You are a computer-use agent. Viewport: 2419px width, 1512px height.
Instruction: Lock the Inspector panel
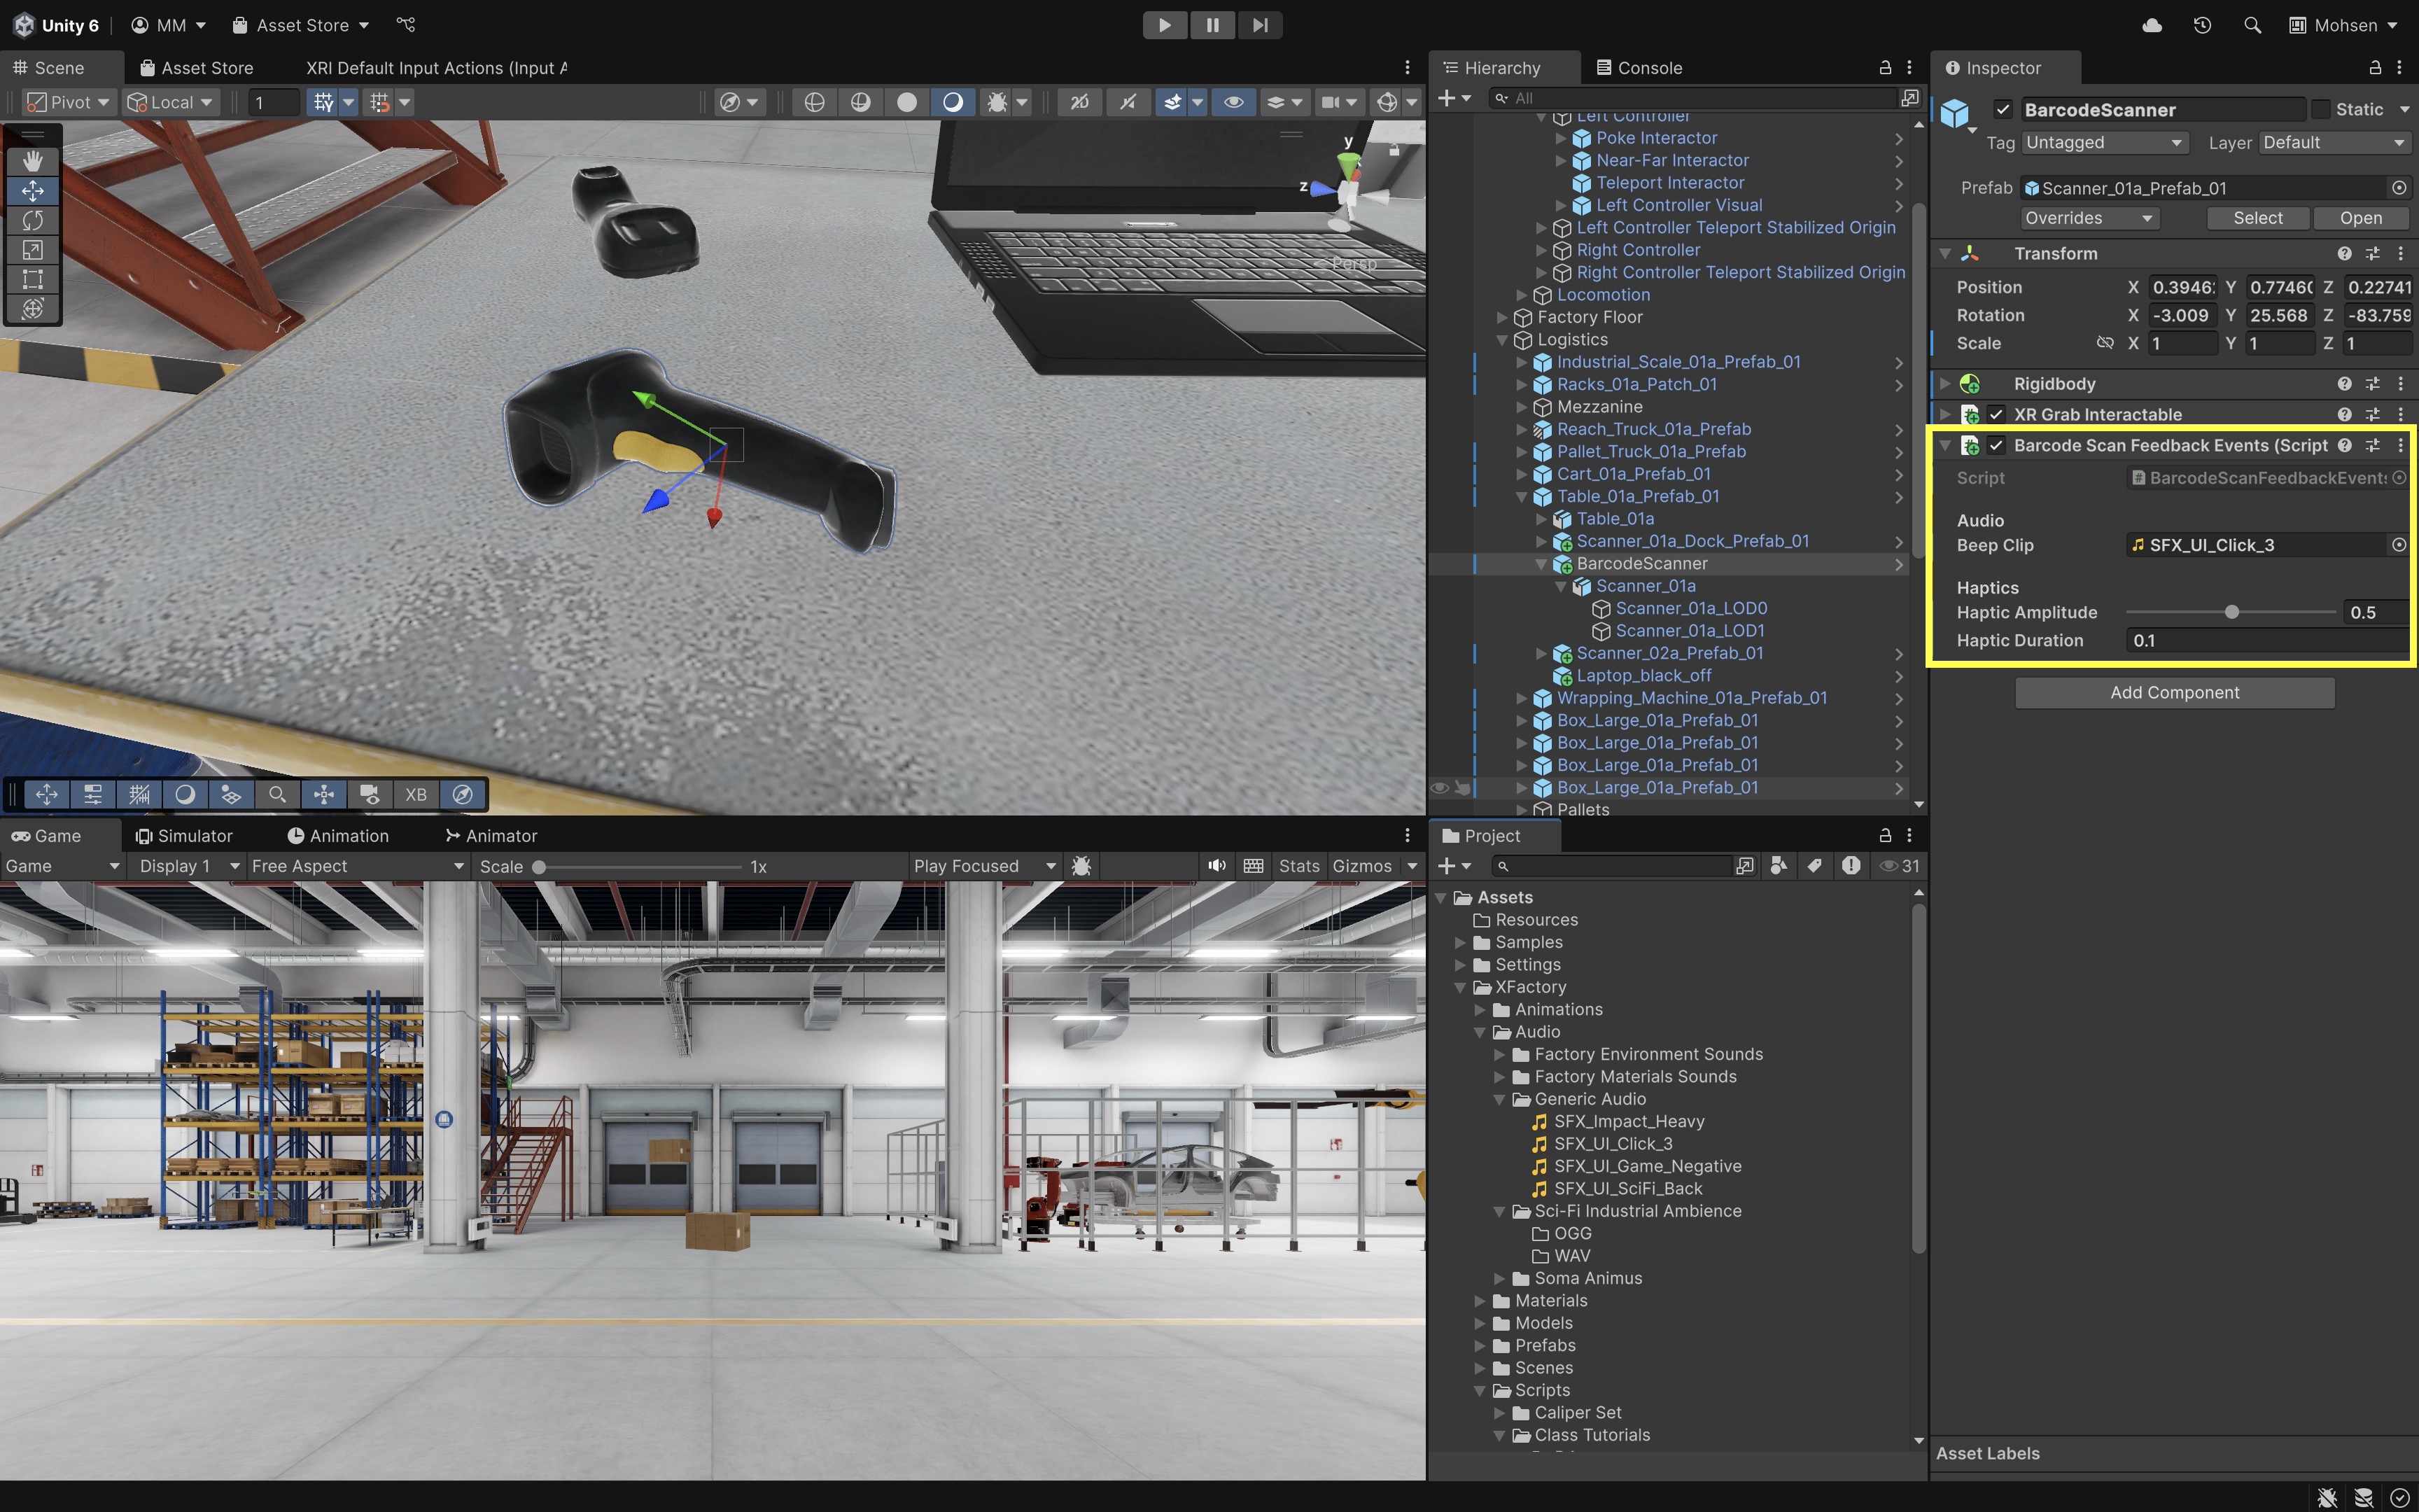(2374, 68)
